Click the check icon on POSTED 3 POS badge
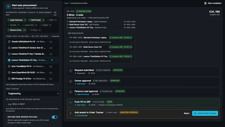Viewport: 225px width, 127px height. 77,11
